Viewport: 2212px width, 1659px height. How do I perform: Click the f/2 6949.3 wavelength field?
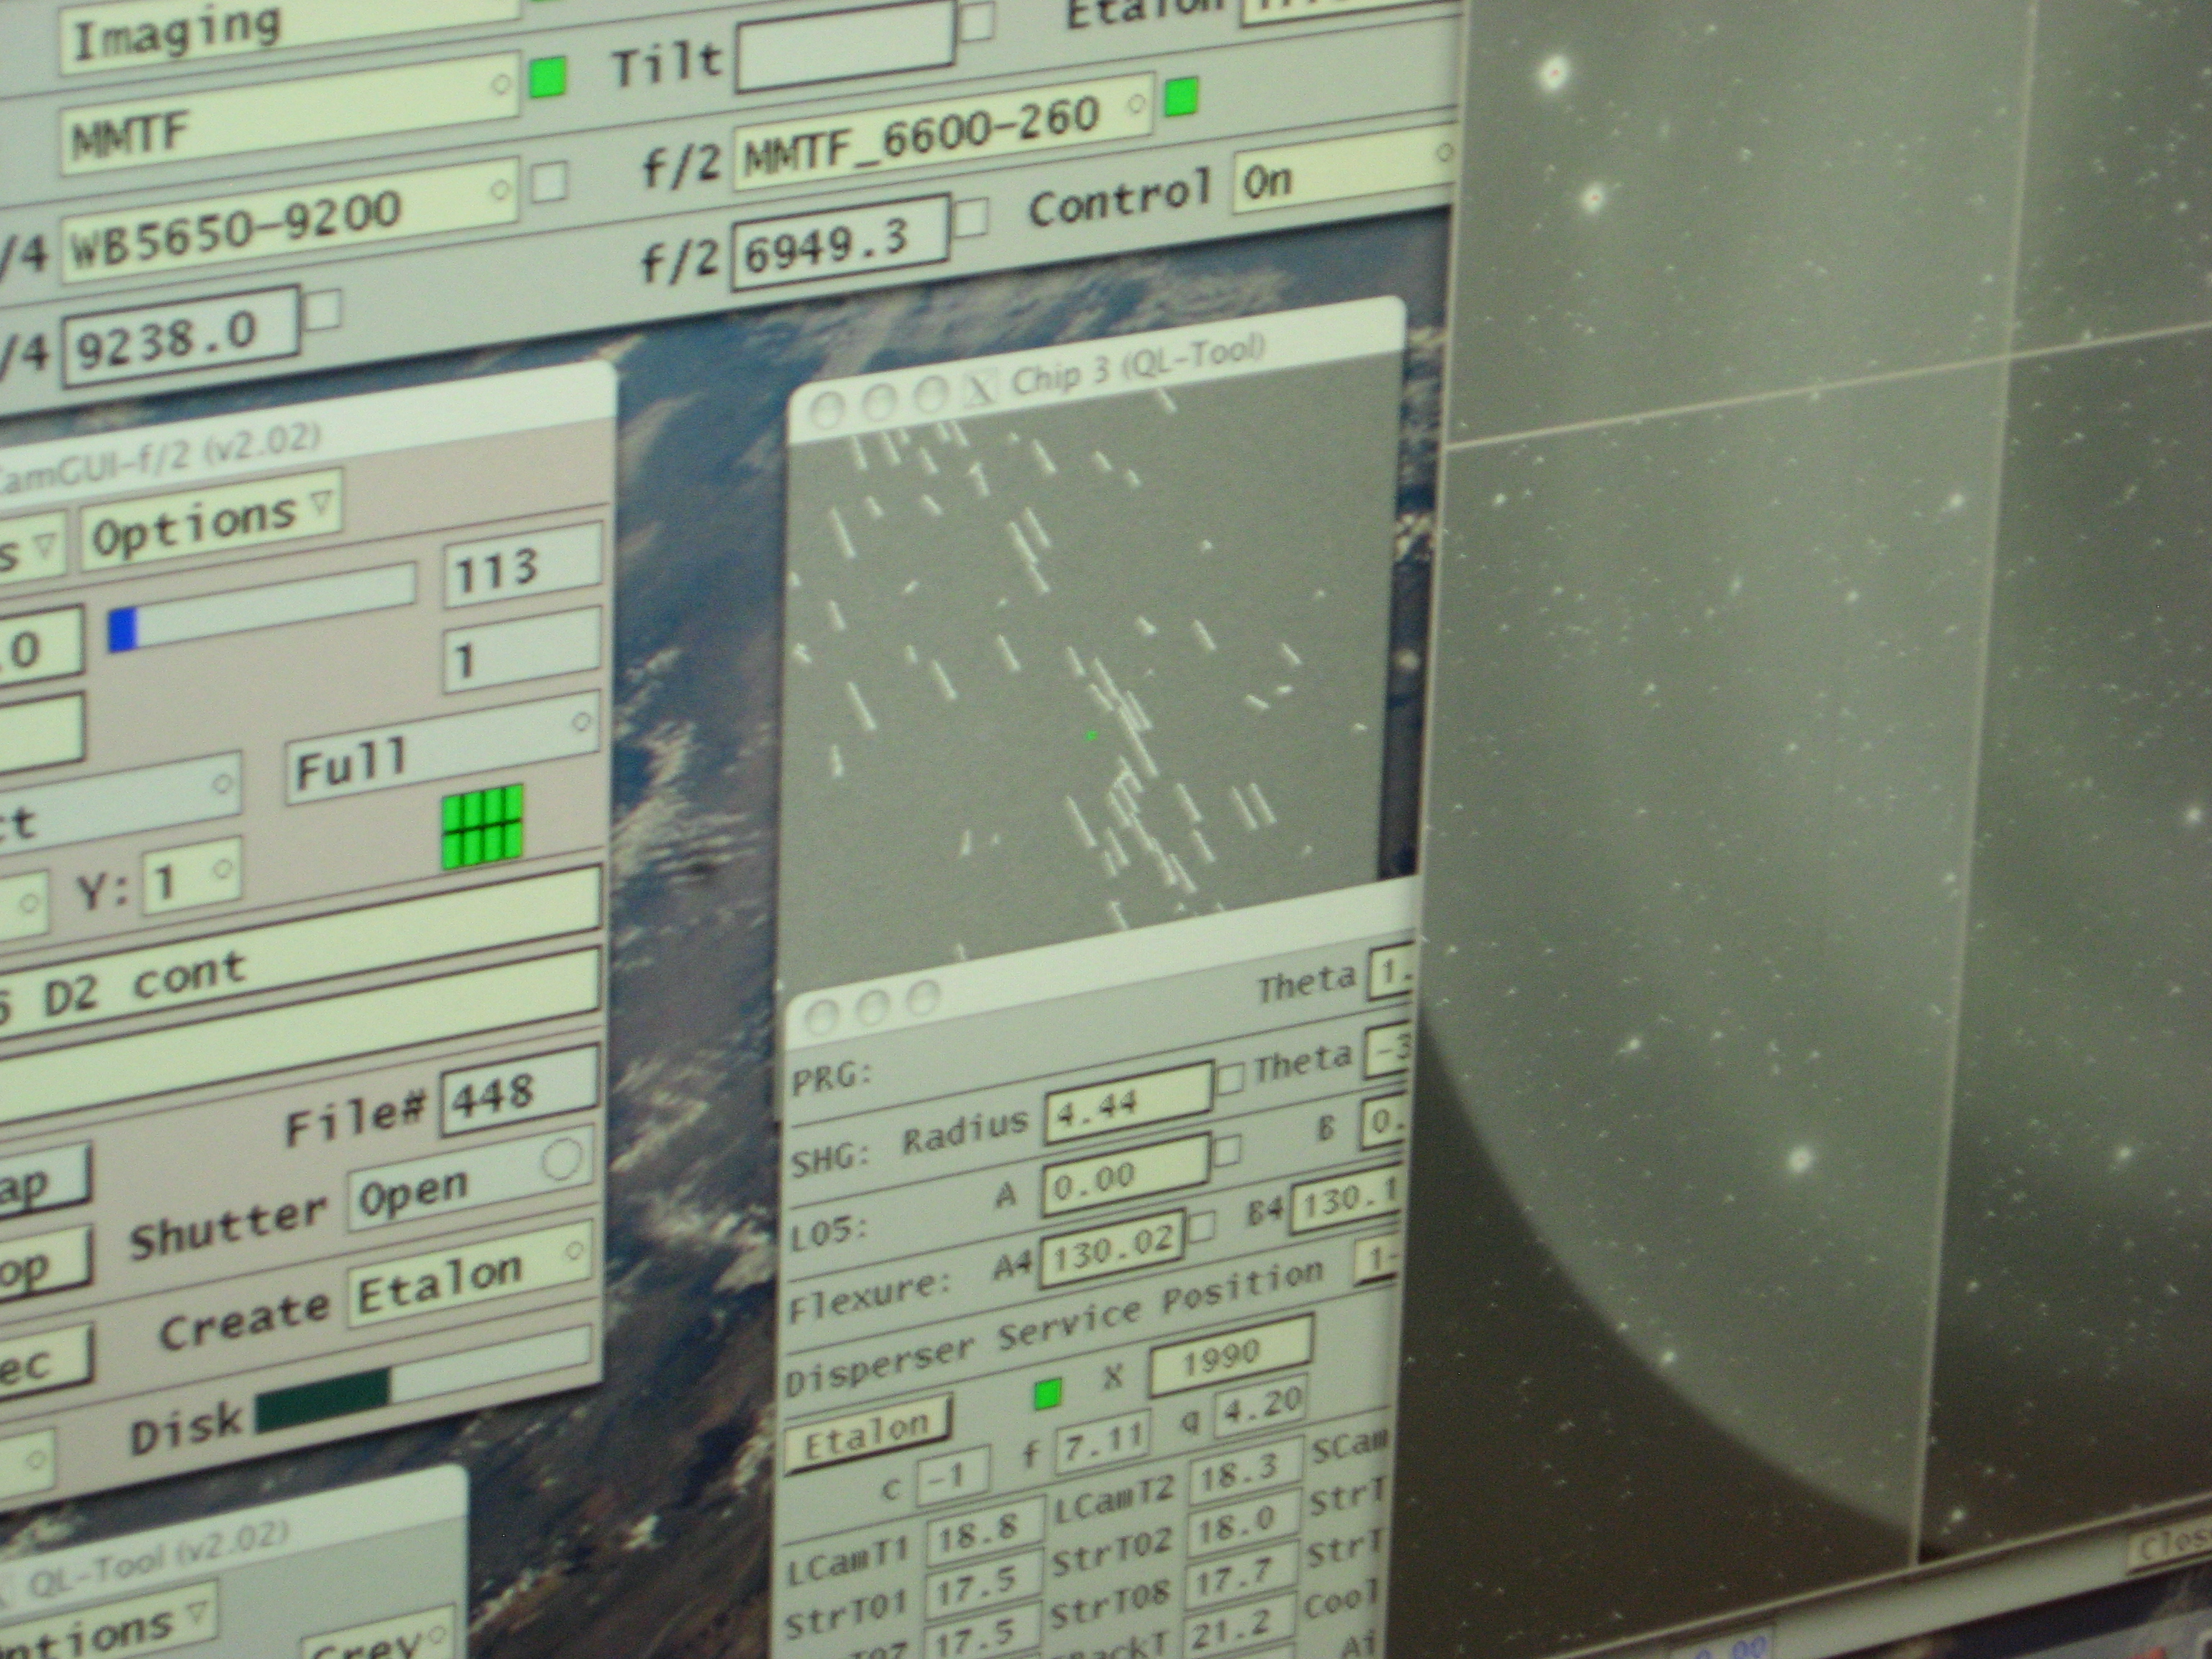click(x=841, y=242)
